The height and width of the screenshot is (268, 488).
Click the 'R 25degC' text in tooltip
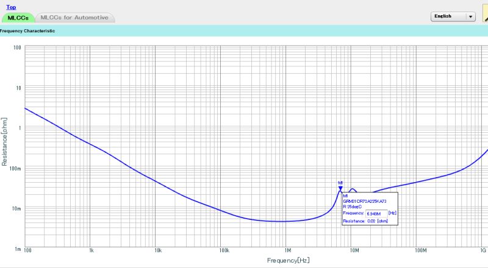point(353,206)
